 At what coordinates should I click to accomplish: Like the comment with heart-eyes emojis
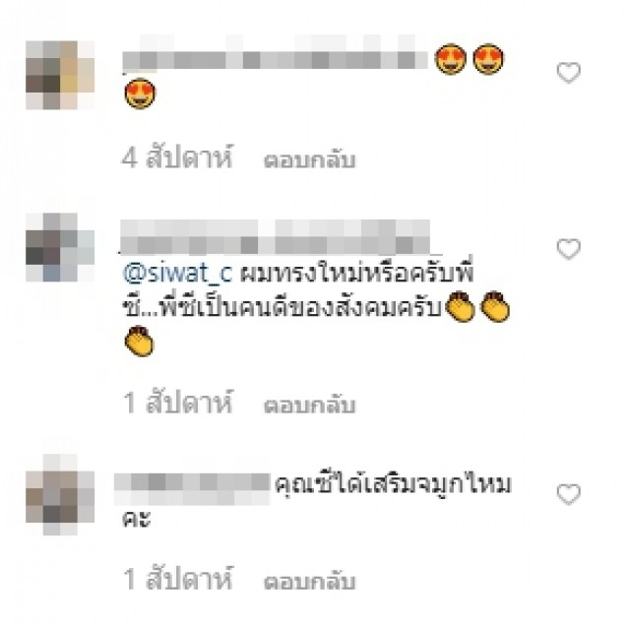[x=569, y=73]
